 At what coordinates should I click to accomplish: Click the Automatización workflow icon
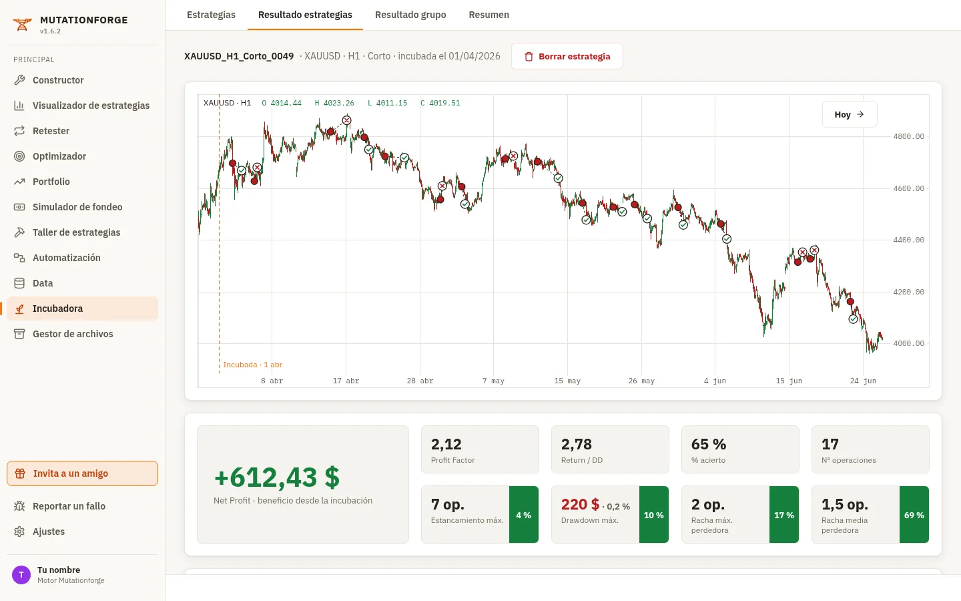click(19, 258)
